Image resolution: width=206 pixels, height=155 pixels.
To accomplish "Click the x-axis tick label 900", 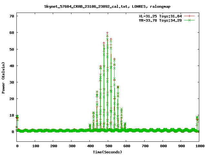I will tap(182, 146).
